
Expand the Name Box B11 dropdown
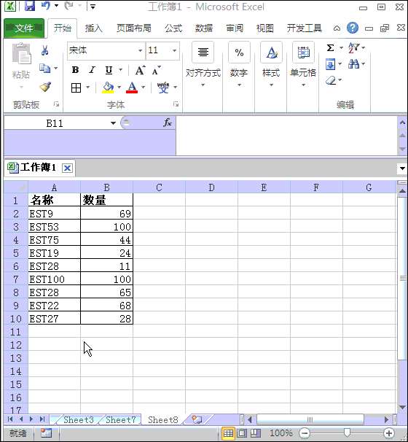tap(113, 123)
